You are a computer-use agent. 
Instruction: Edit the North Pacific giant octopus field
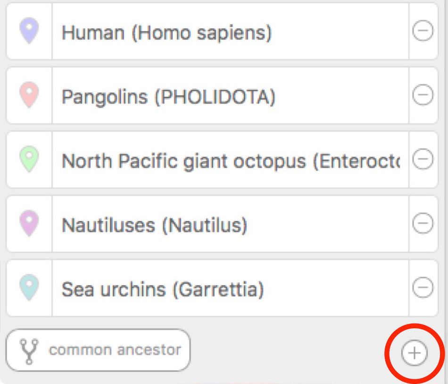(x=230, y=160)
